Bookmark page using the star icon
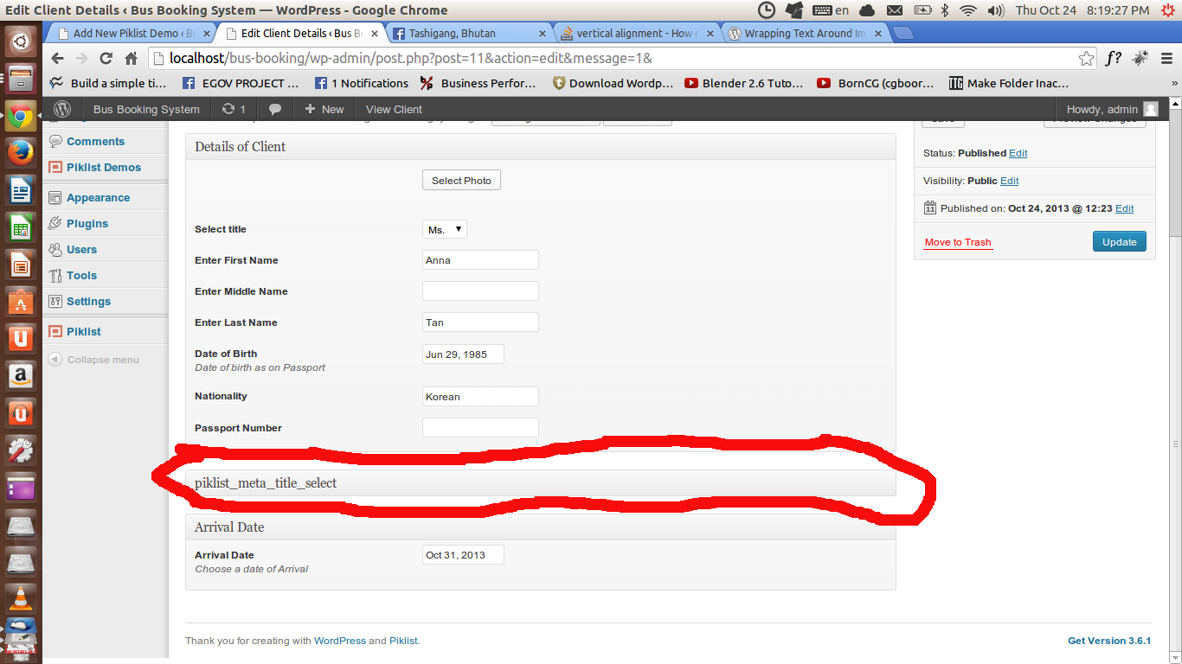Viewport: 1182px width, 664px height. (1086, 59)
